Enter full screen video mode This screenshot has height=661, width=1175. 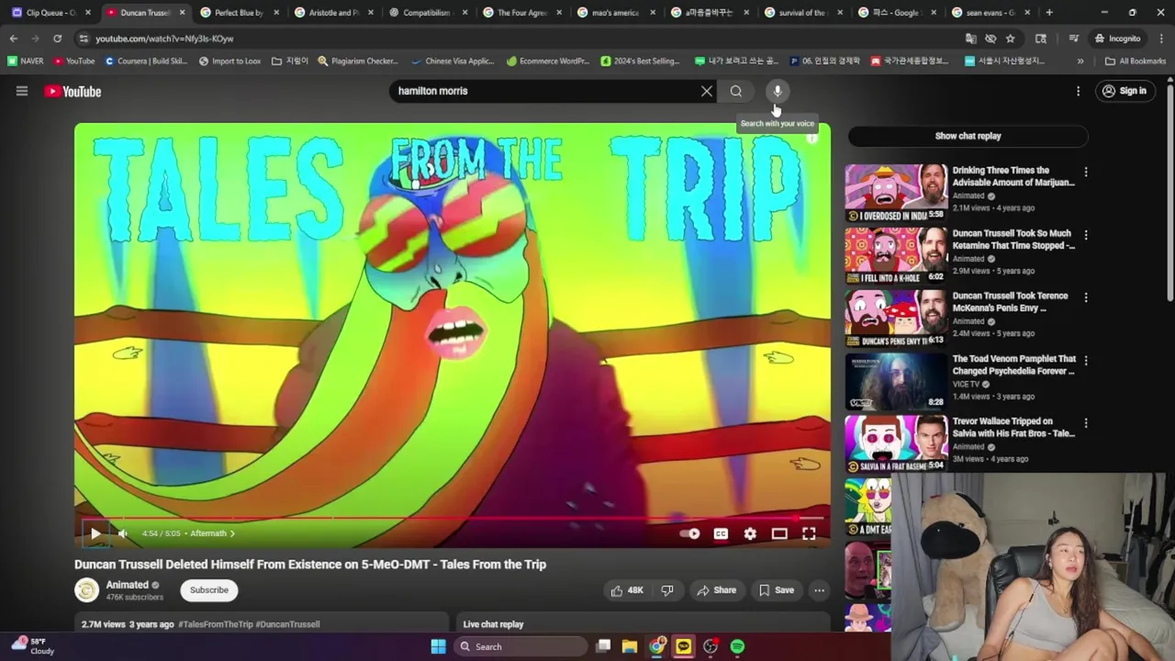point(809,533)
